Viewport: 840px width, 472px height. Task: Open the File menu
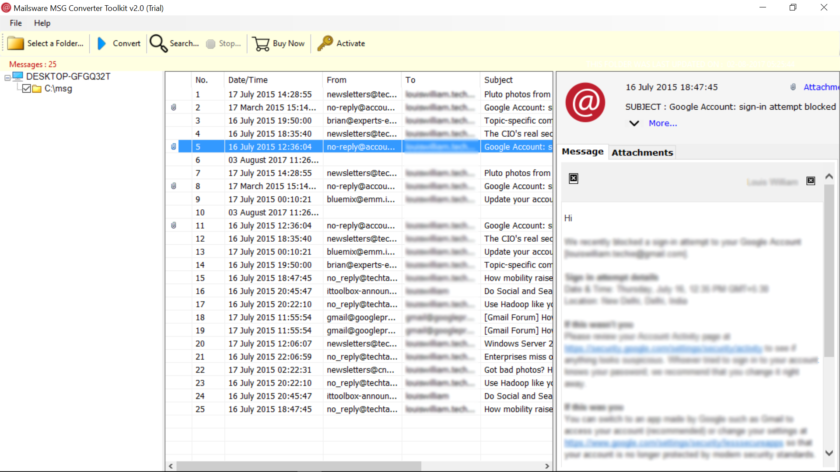click(16, 23)
